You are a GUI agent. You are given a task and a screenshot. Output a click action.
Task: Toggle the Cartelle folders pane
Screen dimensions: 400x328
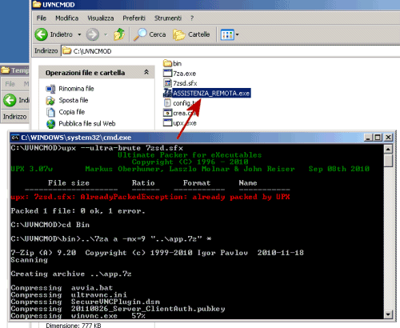(x=191, y=34)
